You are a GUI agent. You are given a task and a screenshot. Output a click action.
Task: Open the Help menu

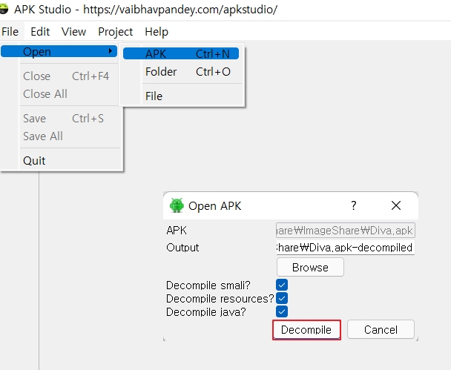157,32
